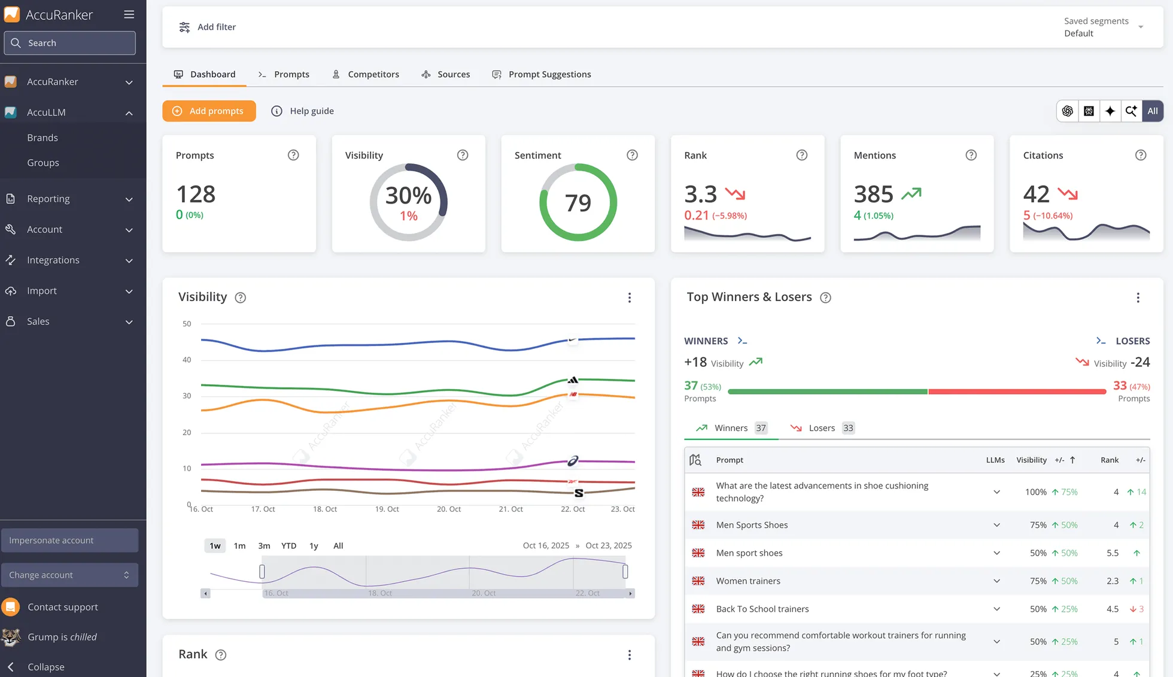Click the hamburger menu beside AccuRanker logo
This screenshot has height=677, width=1173.
pyautogui.click(x=129, y=14)
